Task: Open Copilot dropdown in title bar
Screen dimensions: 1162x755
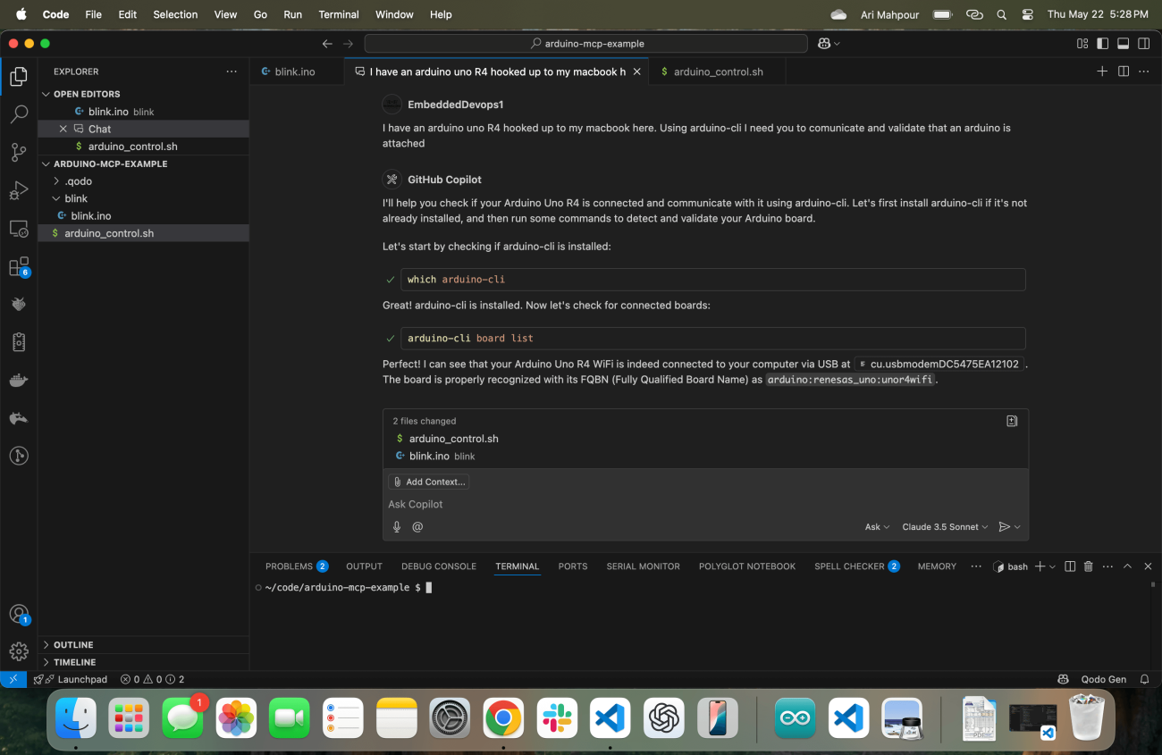Action: coord(829,43)
